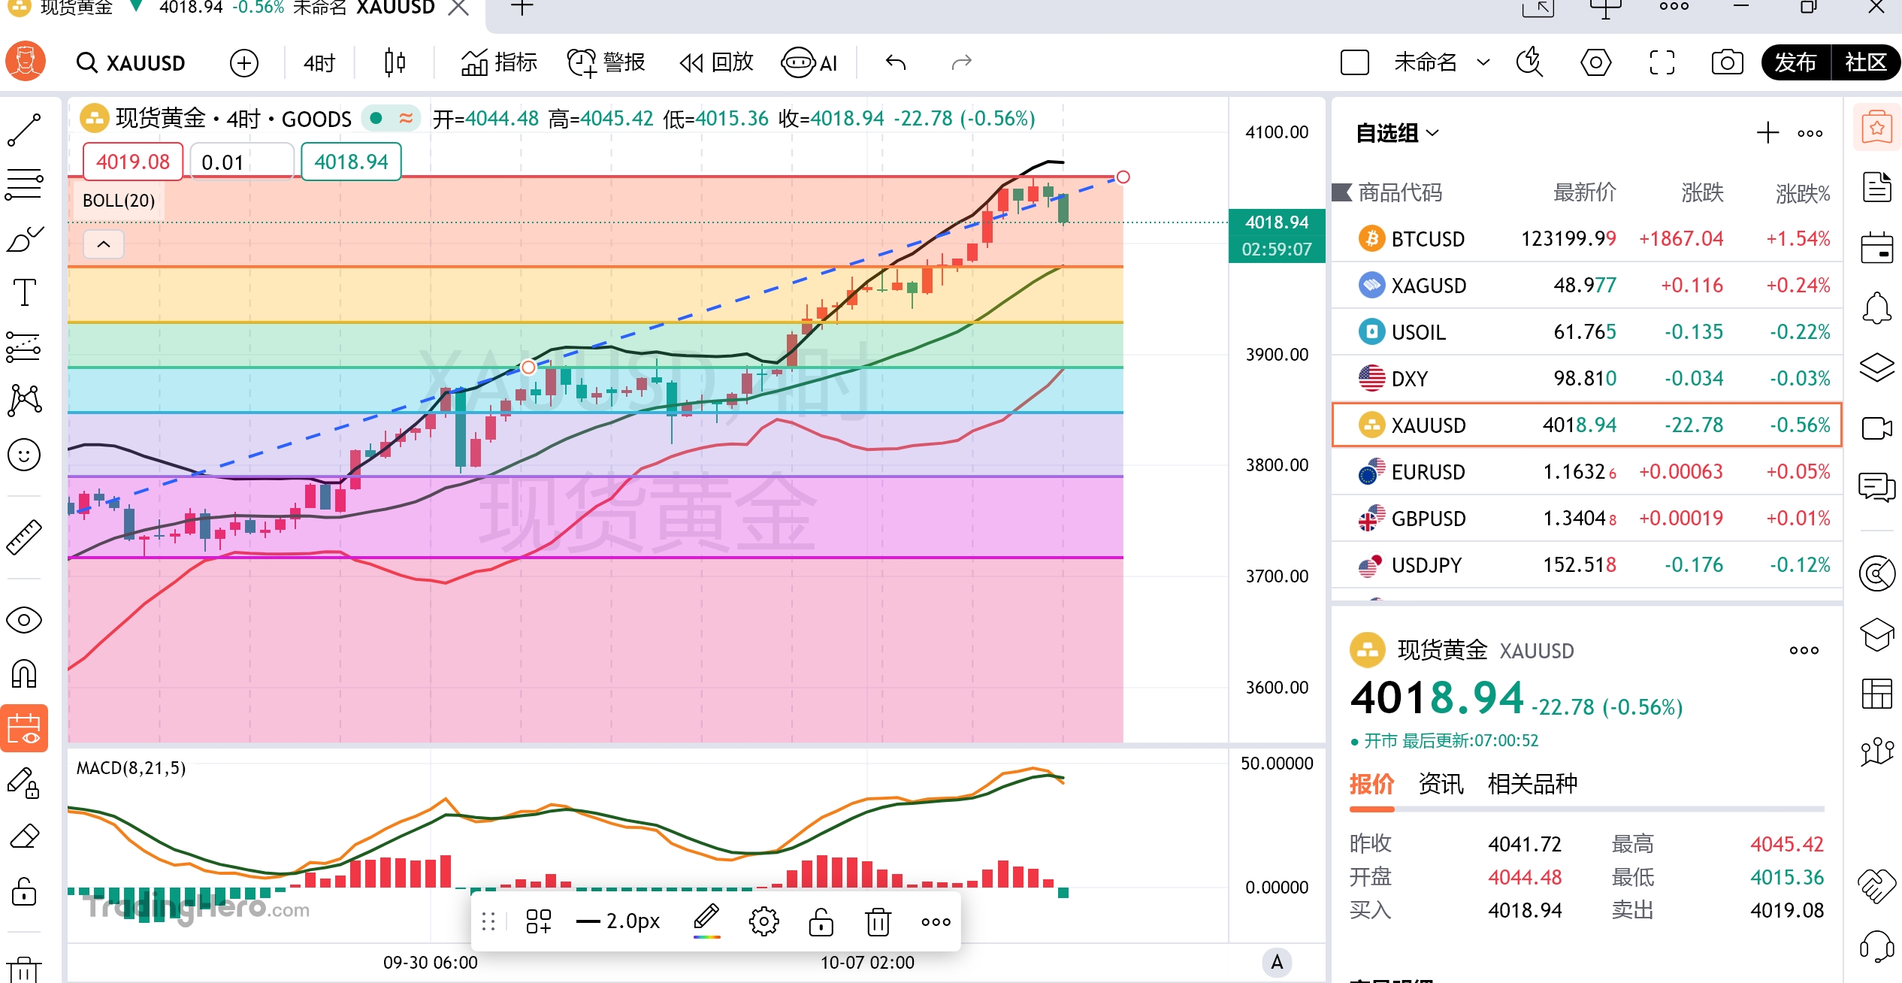This screenshot has width=1902, height=983.
Task: Toggle lock all drawings in sidebar
Action: (24, 892)
